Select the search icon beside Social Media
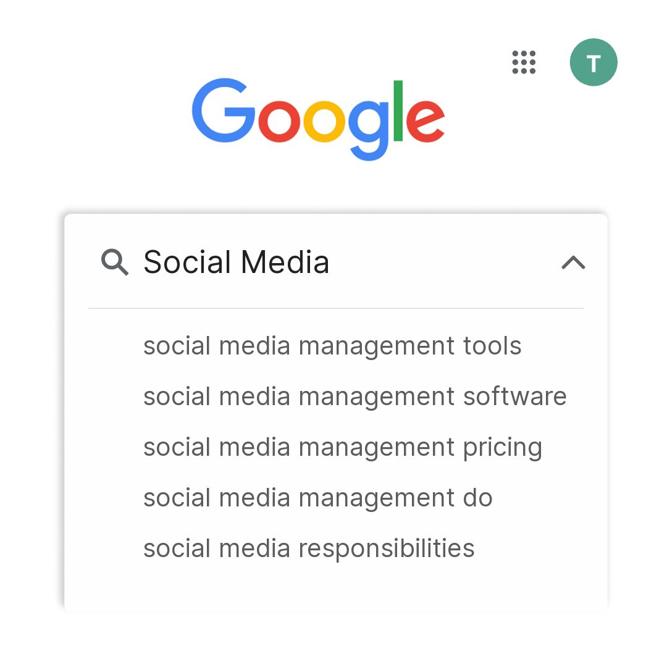The width and height of the screenshot is (667, 667). (115, 262)
